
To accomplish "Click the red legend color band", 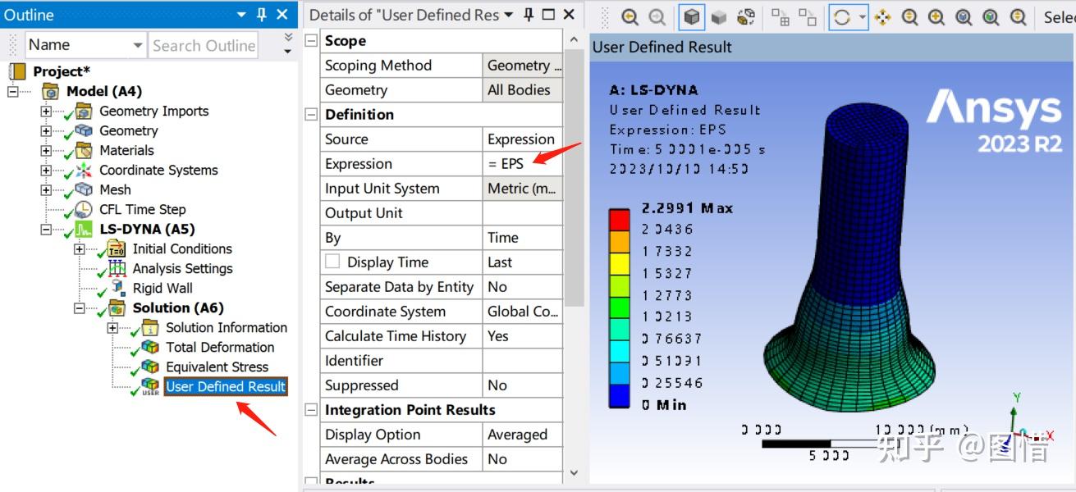I will click(620, 219).
